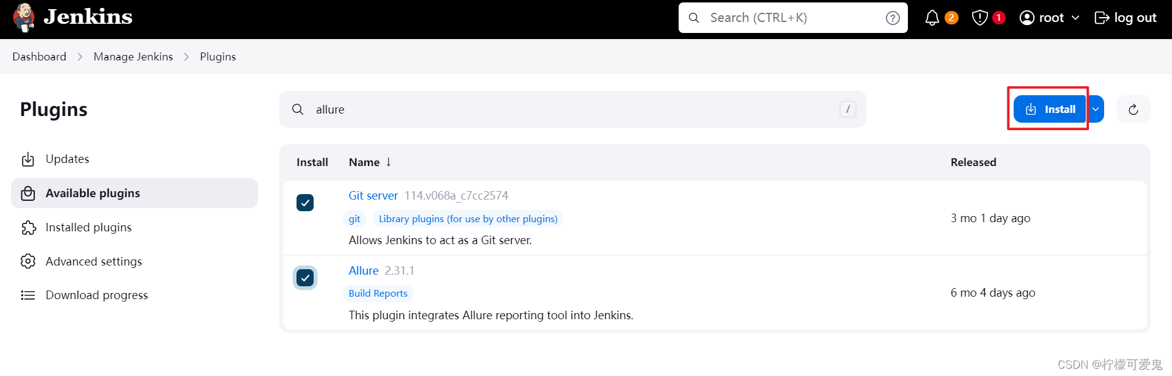The height and width of the screenshot is (376, 1172).
Task: Filter by the git tag
Action: click(x=355, y=219)
